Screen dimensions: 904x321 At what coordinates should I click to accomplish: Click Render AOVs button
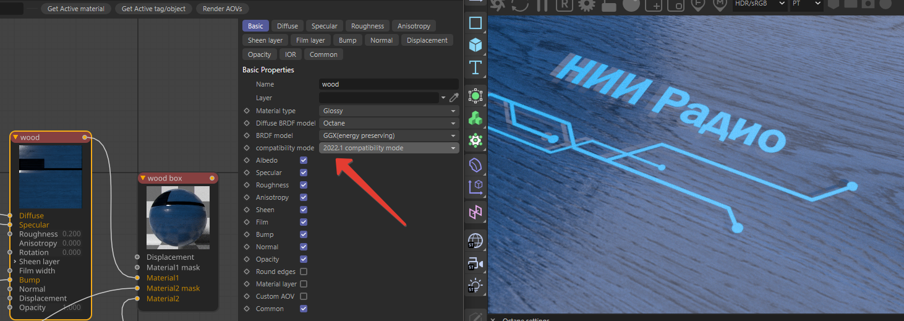(x=223, y=9)
